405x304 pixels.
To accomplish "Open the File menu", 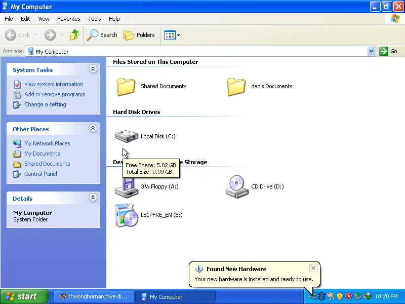I will click(x=9, y=19).
